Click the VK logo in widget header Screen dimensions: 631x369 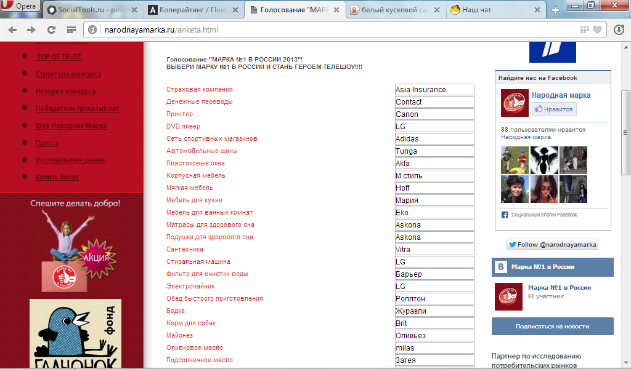pos(501,267)
